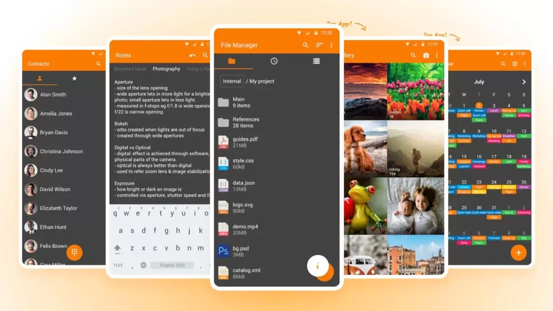The width and height of the screenshot is (553, 311).
Task: Open contact Amelia Jones
Action: (64, 114)
